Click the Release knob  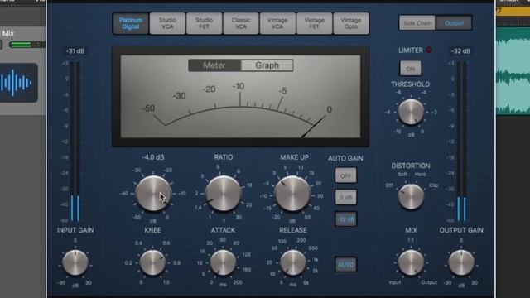pyautogui.click(x=293, y=263)
